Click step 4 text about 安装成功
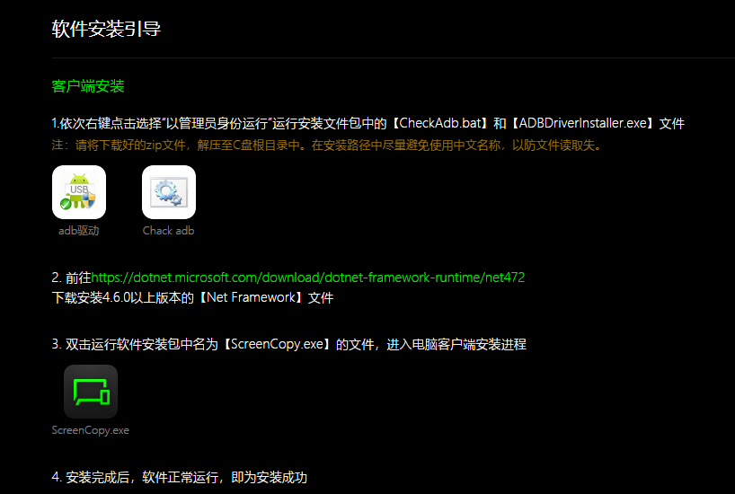The height and width of the screenshot is (494, 735). point(180,478)
